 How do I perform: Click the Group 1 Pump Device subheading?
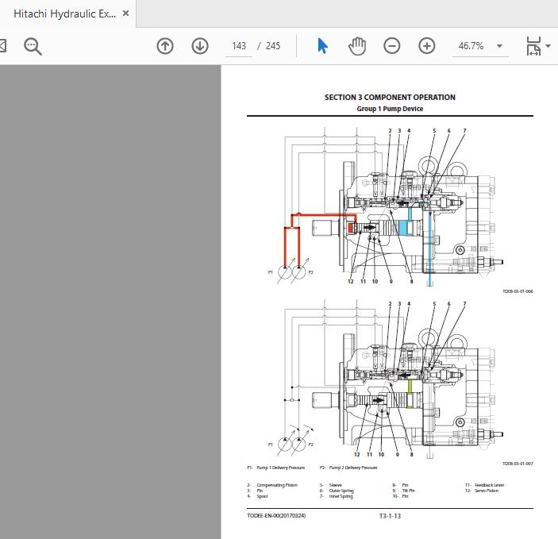coord(390,109)
